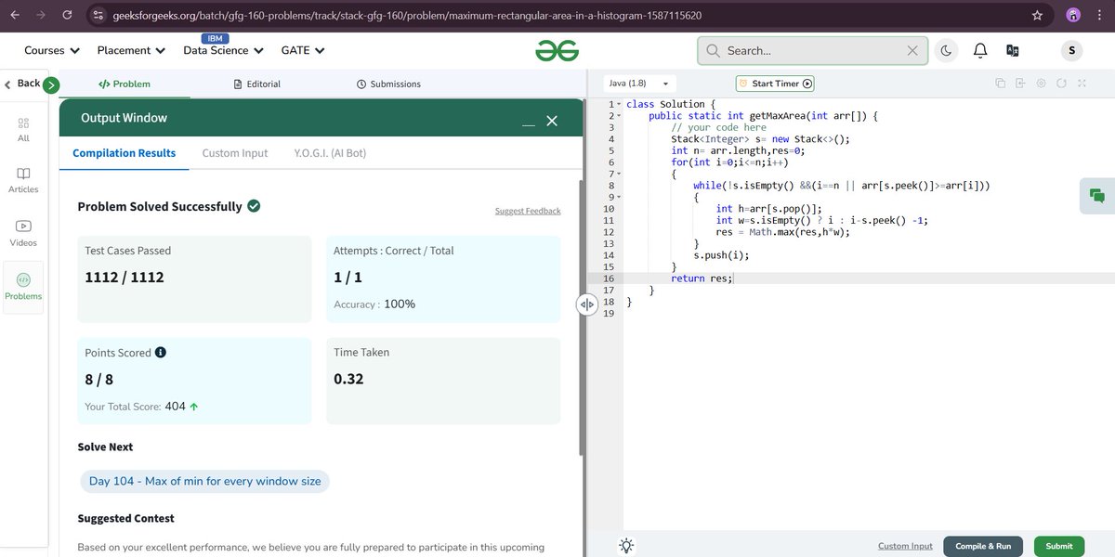Copy the code from the editor

pyautogui.click(x=1000, y=83)
